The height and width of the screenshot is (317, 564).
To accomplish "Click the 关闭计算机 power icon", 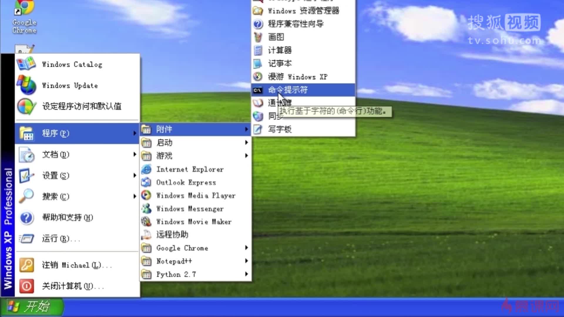I will tap(27, 286).
